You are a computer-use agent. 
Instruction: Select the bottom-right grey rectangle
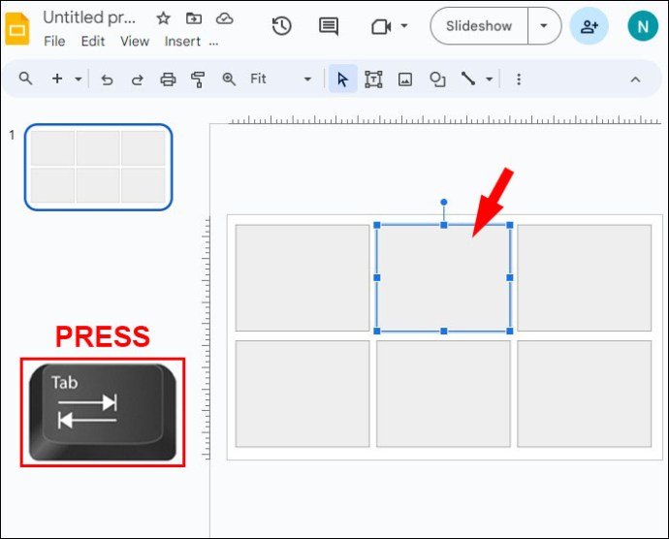[584, 394]
